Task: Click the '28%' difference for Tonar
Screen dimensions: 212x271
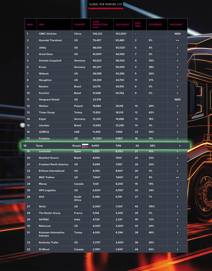Action: coord(153,146)
